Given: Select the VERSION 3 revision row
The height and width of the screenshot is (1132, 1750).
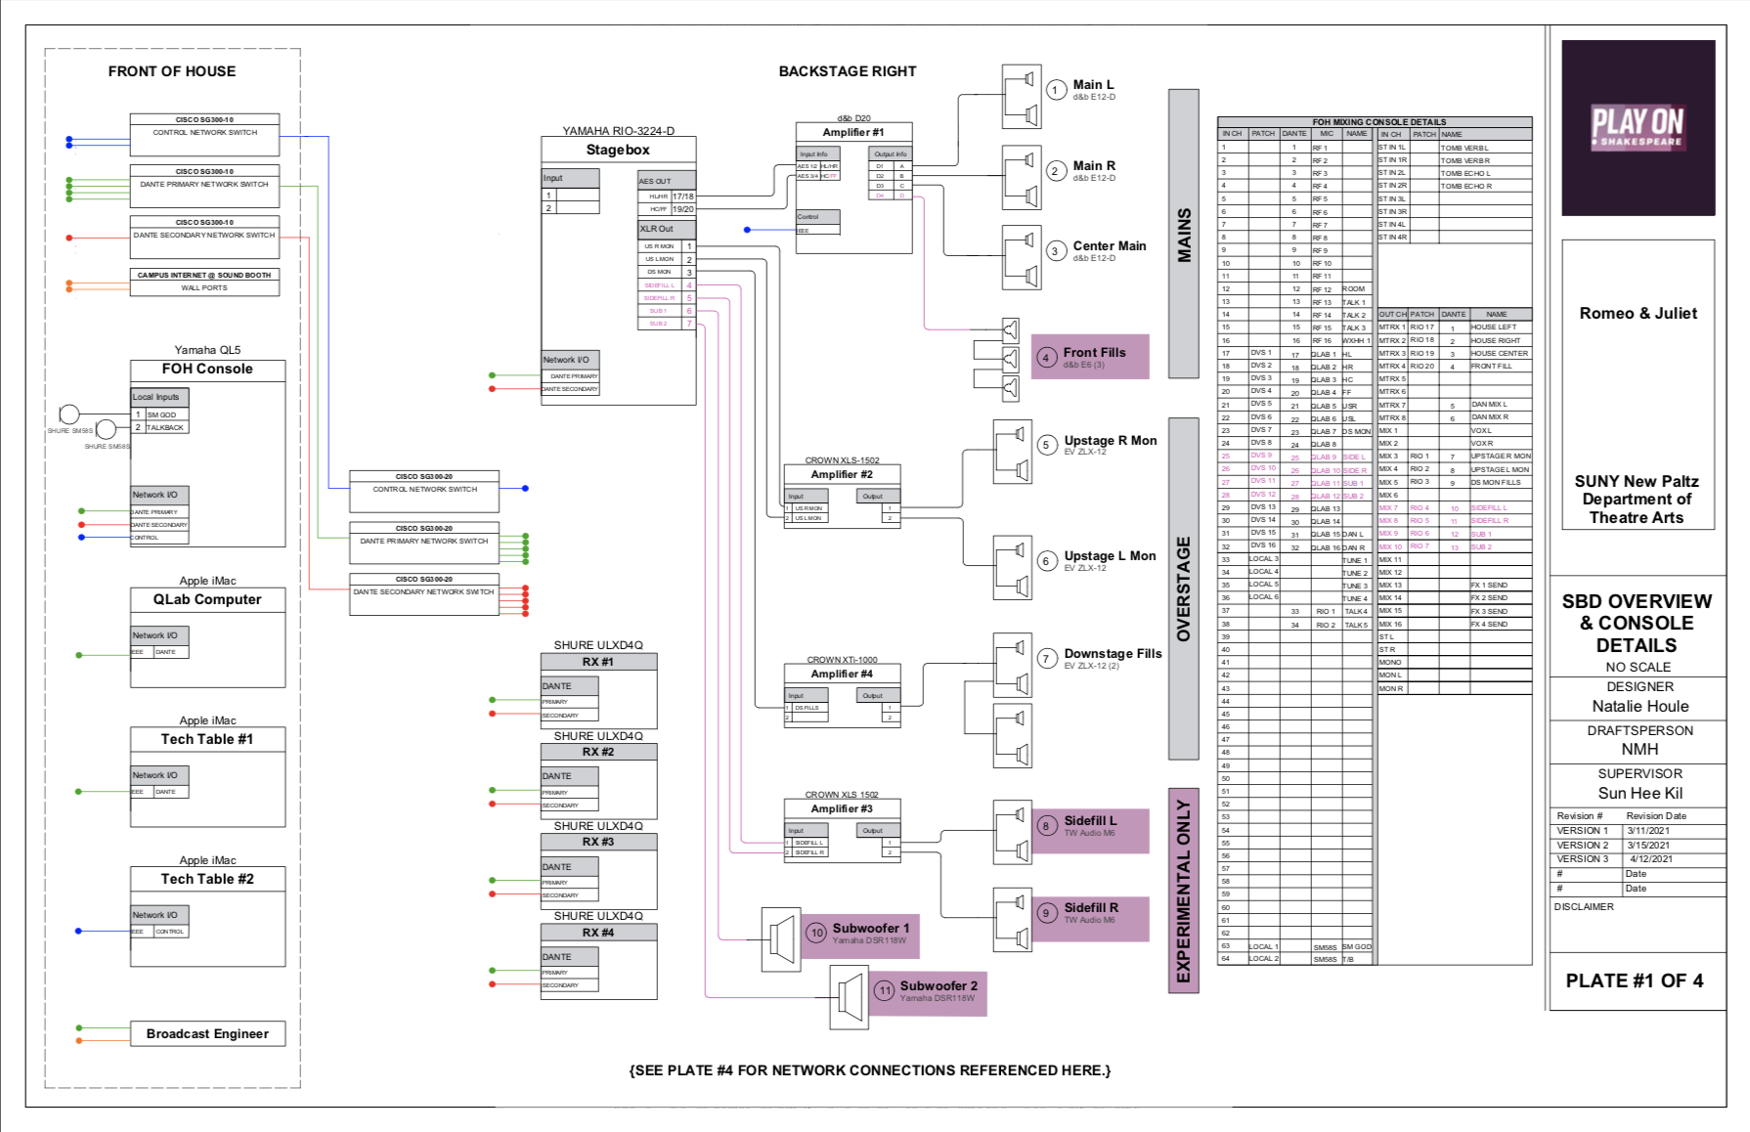Looking at the screenshot, I should (x=1638, y=859).
